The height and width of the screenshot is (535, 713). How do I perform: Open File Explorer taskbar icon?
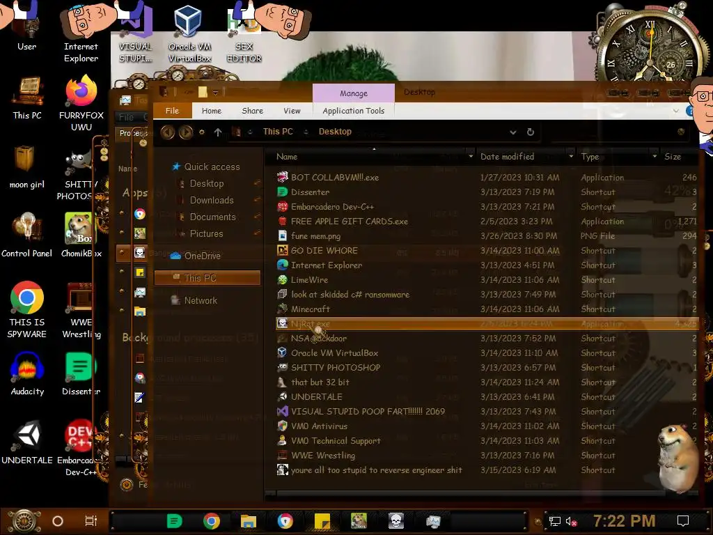(249, 521)
